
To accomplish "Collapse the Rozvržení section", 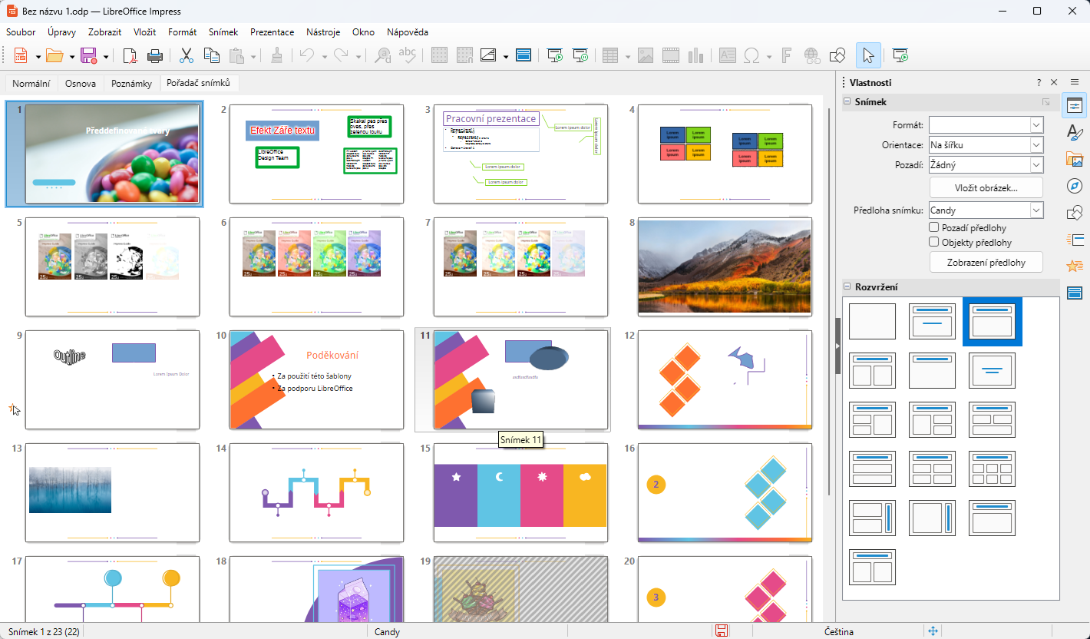I will click(x=847, y=287).
